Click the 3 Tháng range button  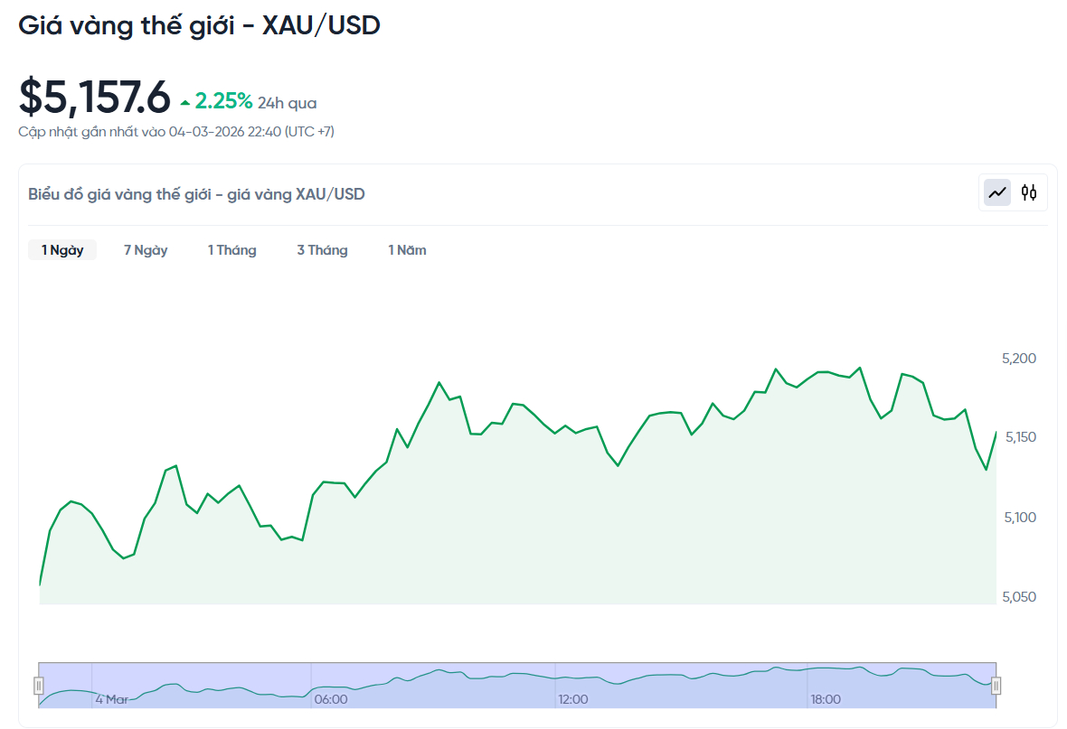pyautogui.click(x=322, y=249)
